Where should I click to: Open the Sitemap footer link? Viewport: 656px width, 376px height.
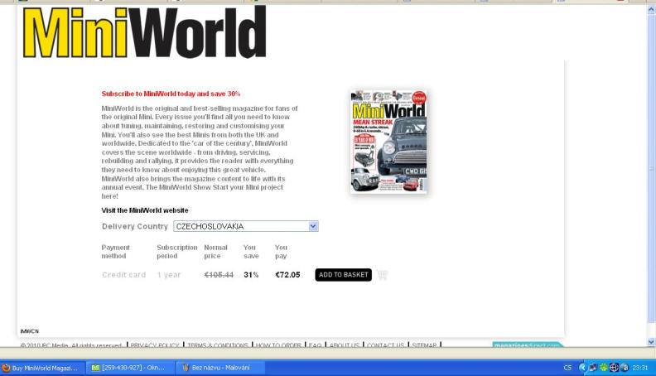click(x=424, y=345)
